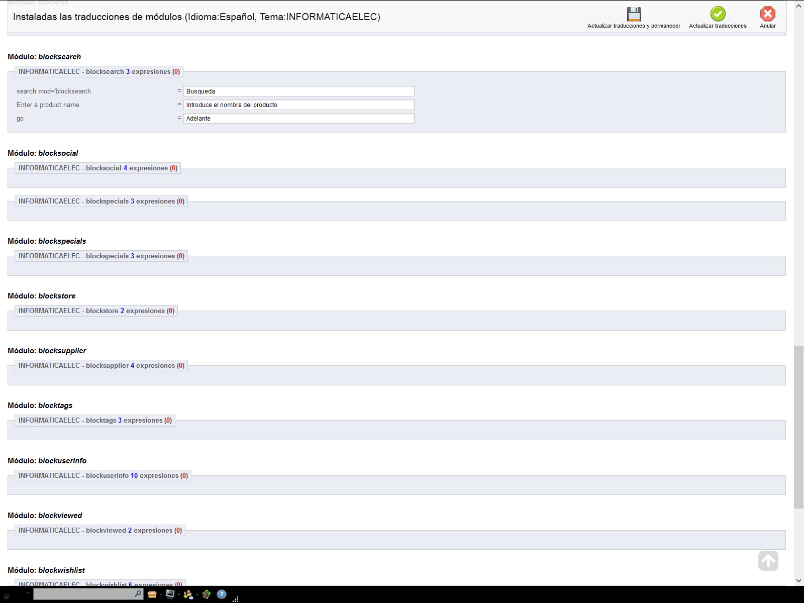Click the 'Módulo: blockstore' heading
The image size is (804, 603).
click(x=42, y=296)
